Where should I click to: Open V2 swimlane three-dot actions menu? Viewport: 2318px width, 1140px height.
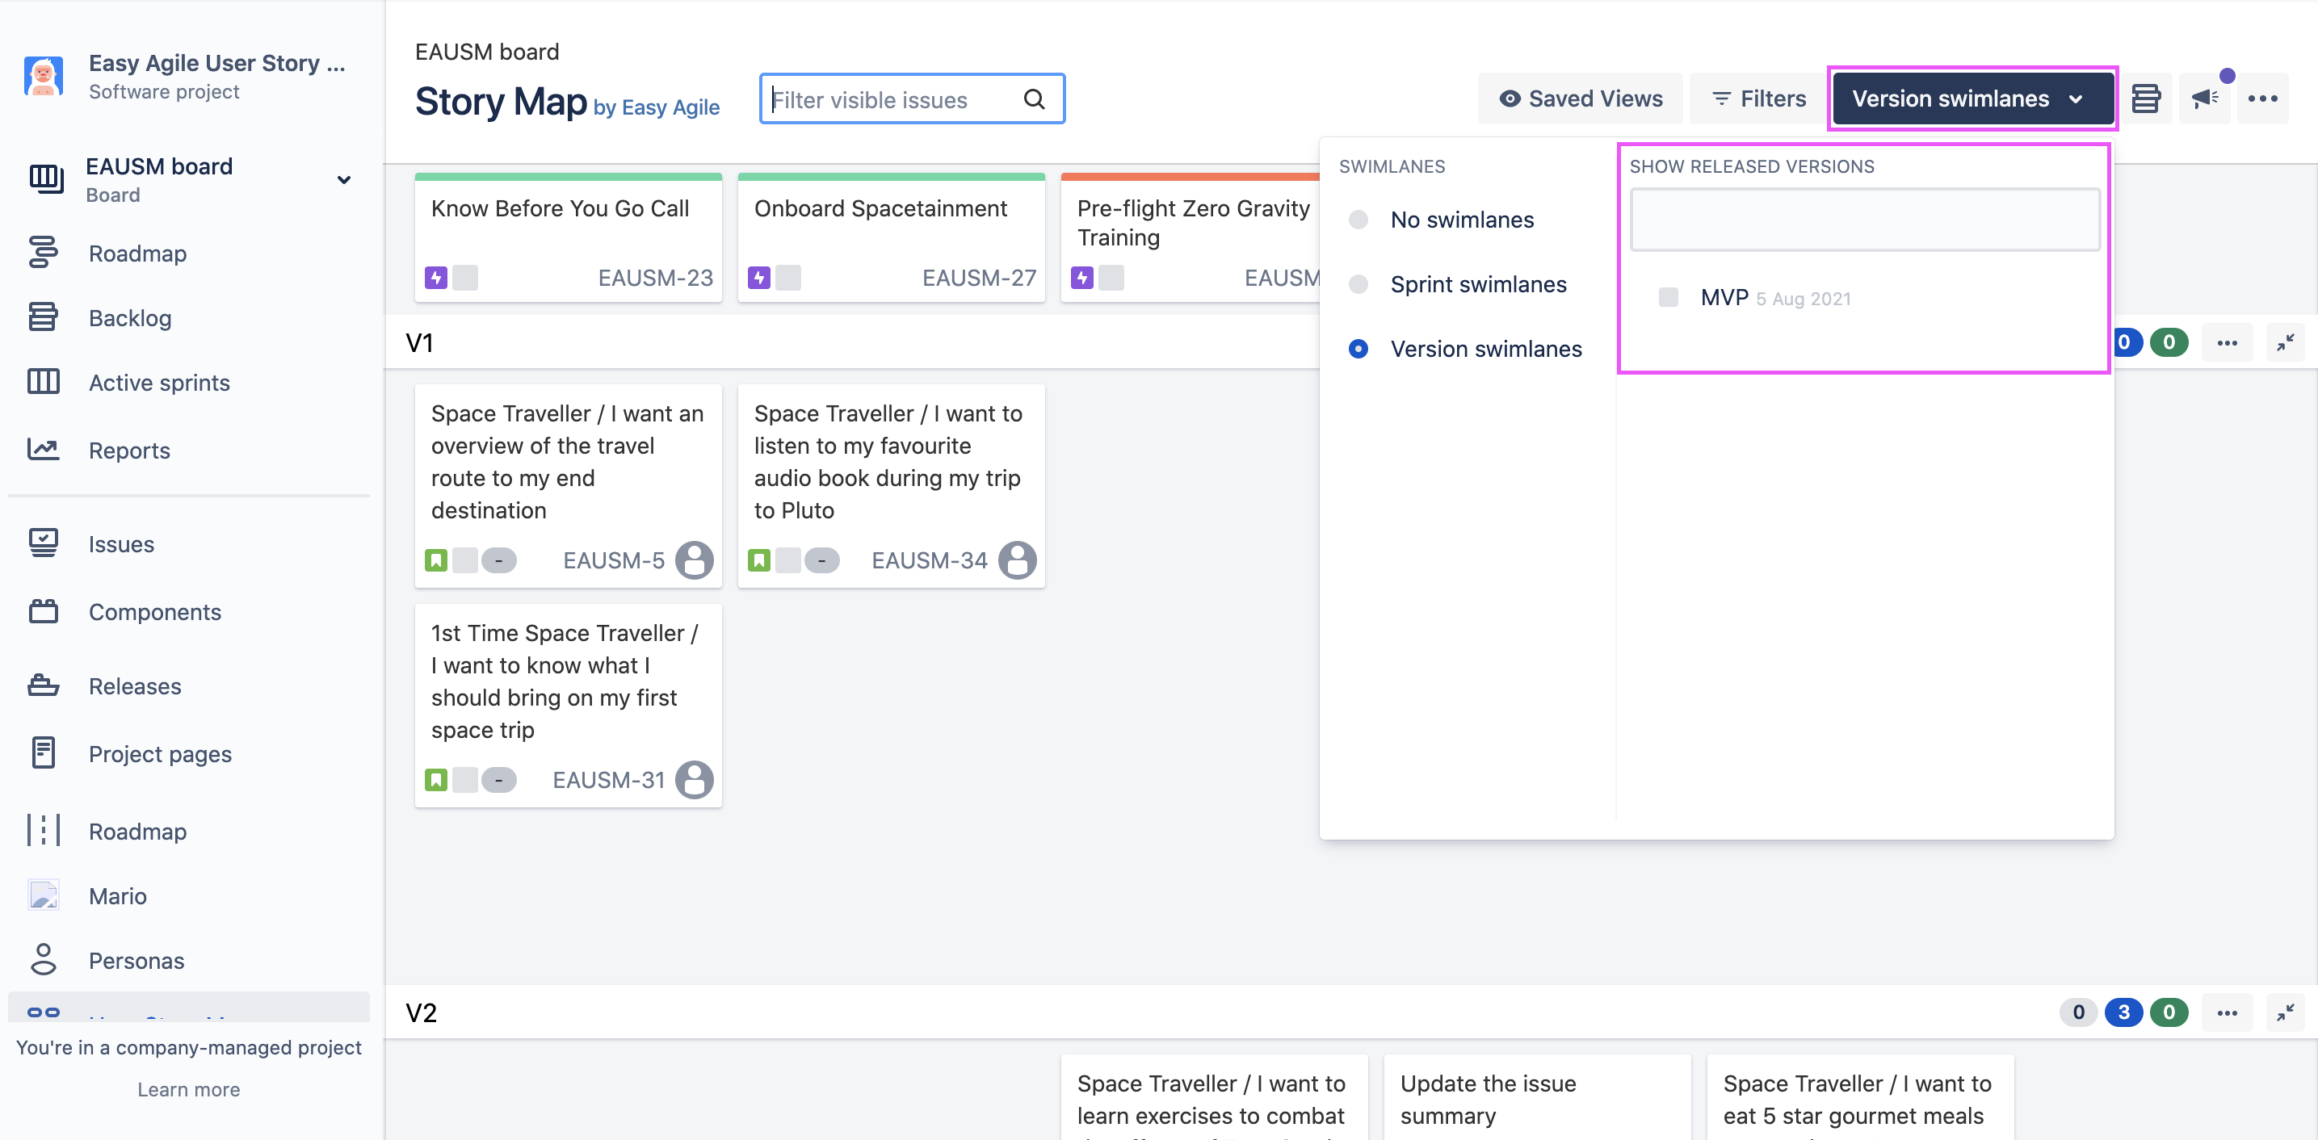point(2227,1013)
